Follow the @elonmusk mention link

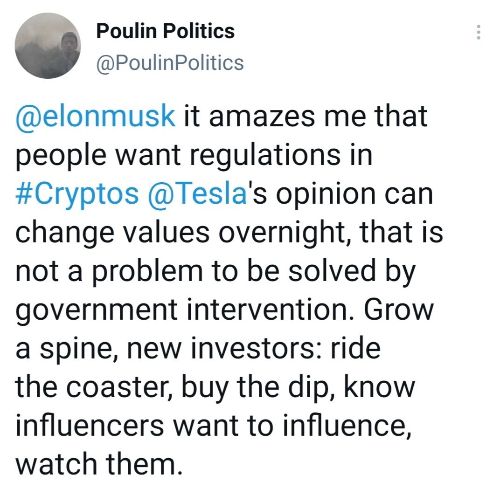(96, 116)
